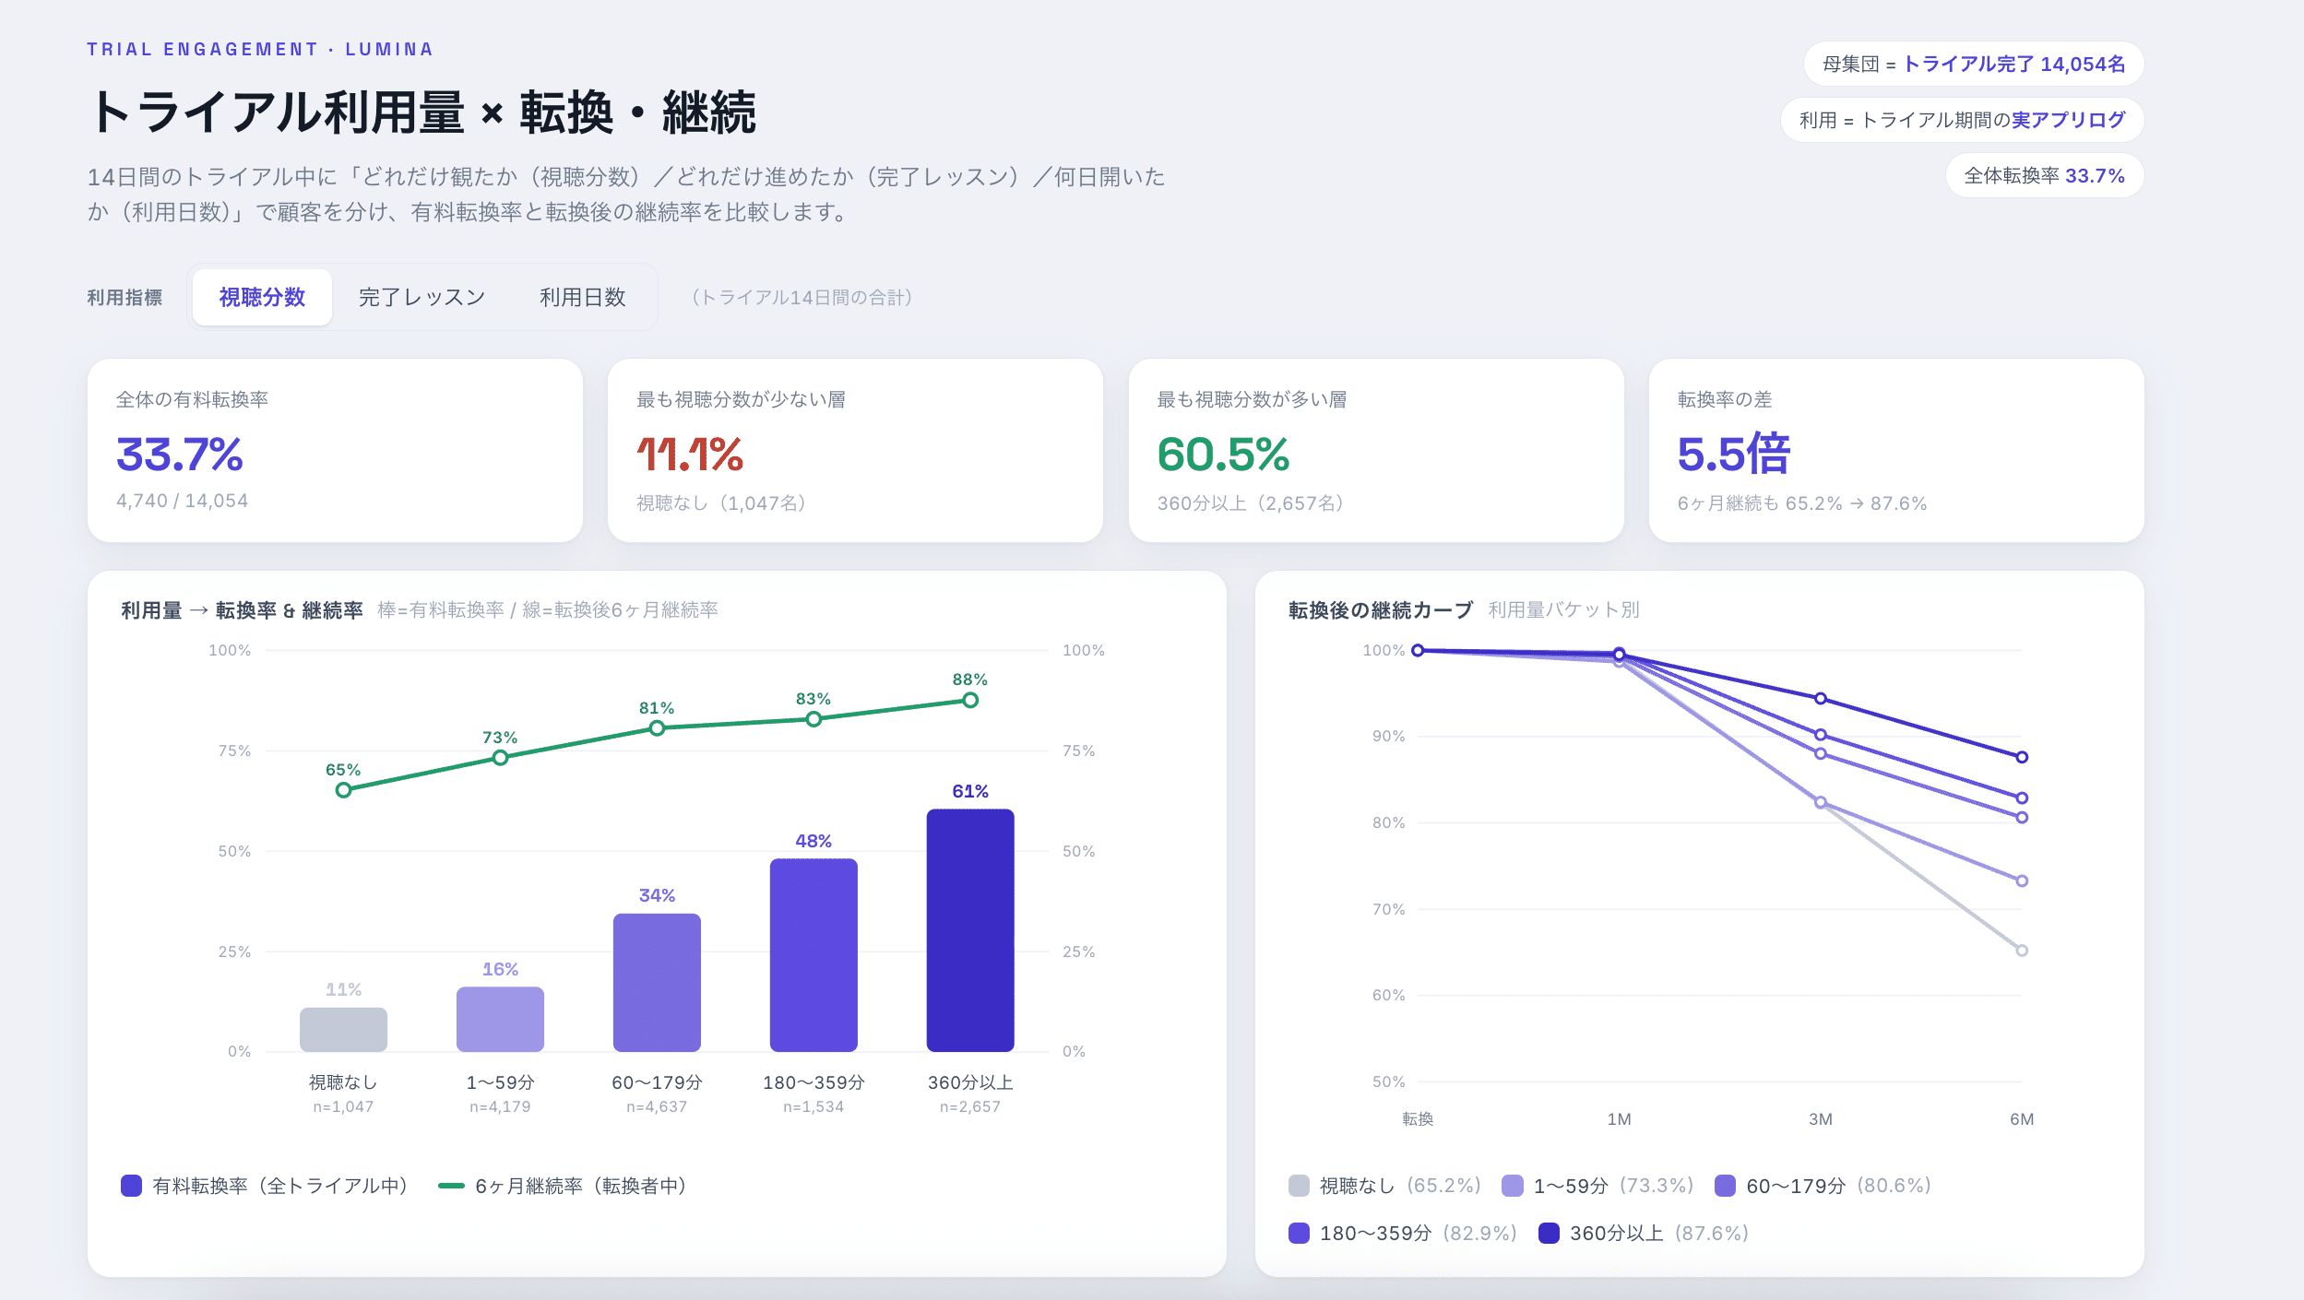Screen dimensions: 2304x1300
Task: Toggle 360分以上 (87.6%) legend swatch
Action: pyautogui.click(x=1550, y=1234)
